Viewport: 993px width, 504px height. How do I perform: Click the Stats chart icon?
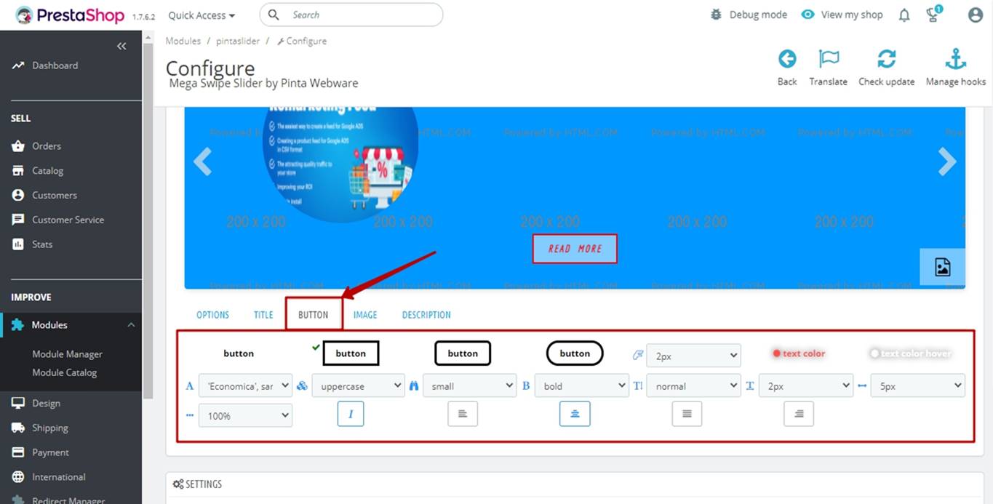tap(18, 244)
